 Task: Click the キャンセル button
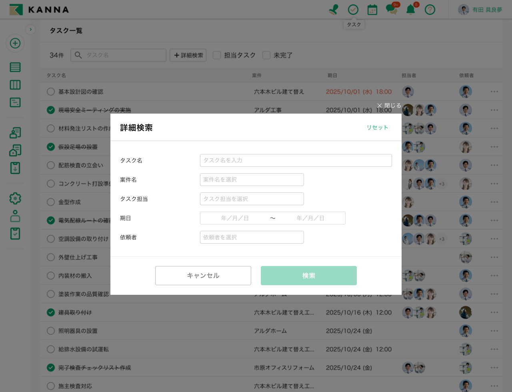click(x=203, y=276)
